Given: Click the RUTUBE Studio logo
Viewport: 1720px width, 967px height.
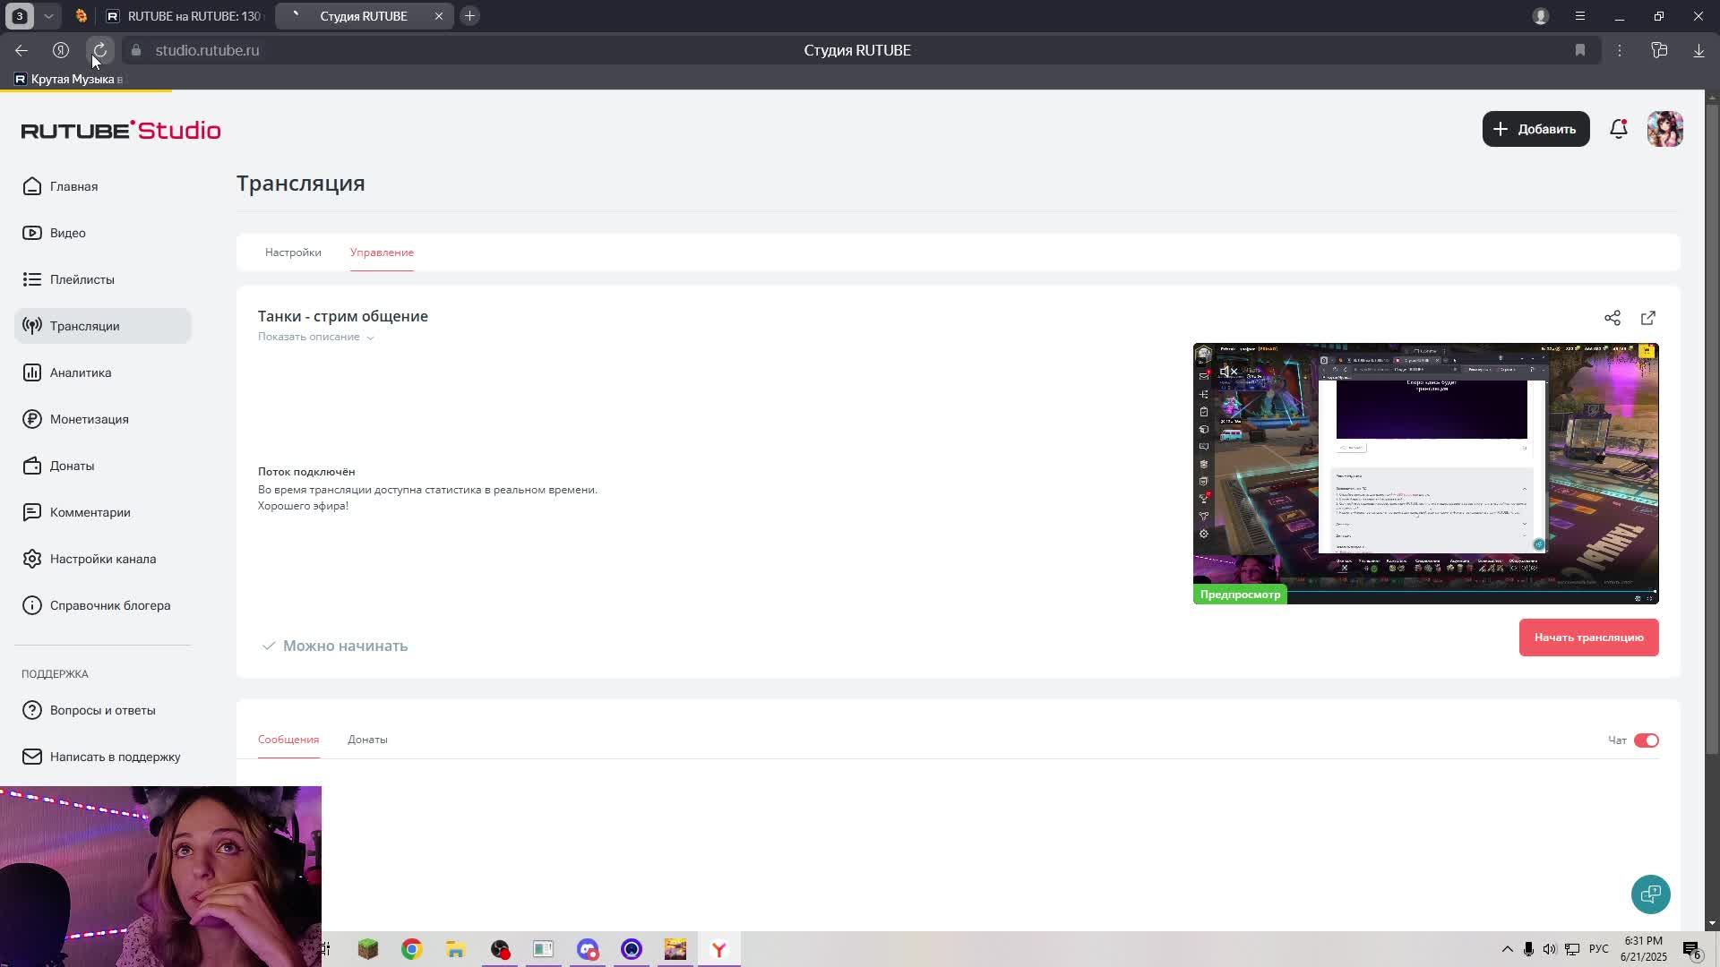Looking at the screenshot, I should [121, 130].
